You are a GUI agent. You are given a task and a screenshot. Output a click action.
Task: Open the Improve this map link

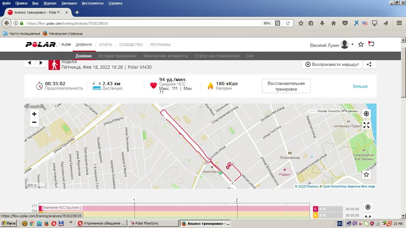[x=361, y=187]
